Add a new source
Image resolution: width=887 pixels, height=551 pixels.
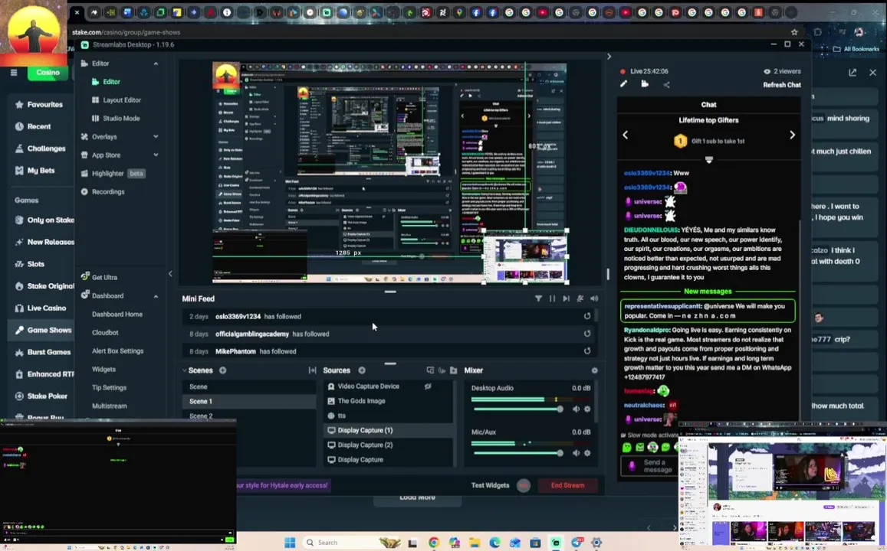362,371
